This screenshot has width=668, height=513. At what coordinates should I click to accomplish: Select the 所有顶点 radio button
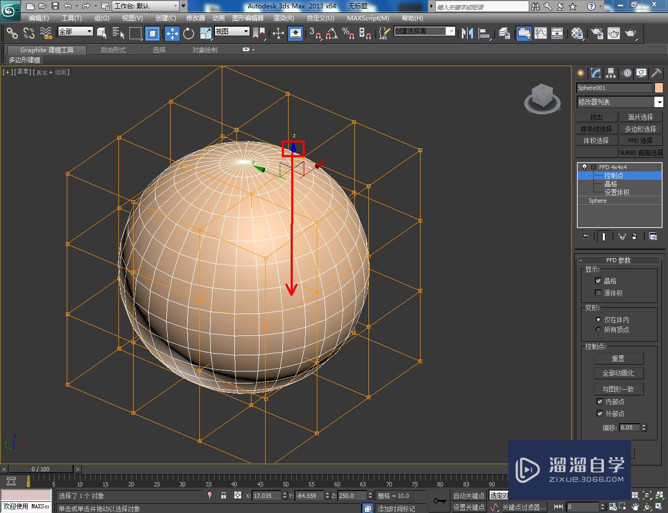click(x=598, y=330)
